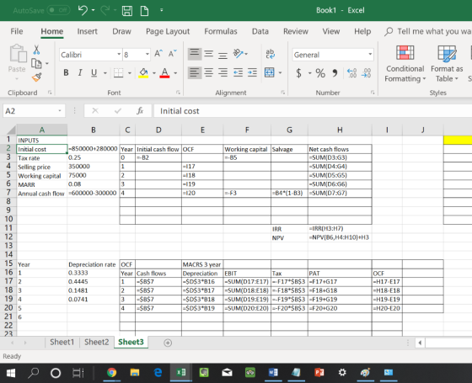Expand the Font Color arrow
The height and width of the screenshot is (383, 472).
[175, 72]
